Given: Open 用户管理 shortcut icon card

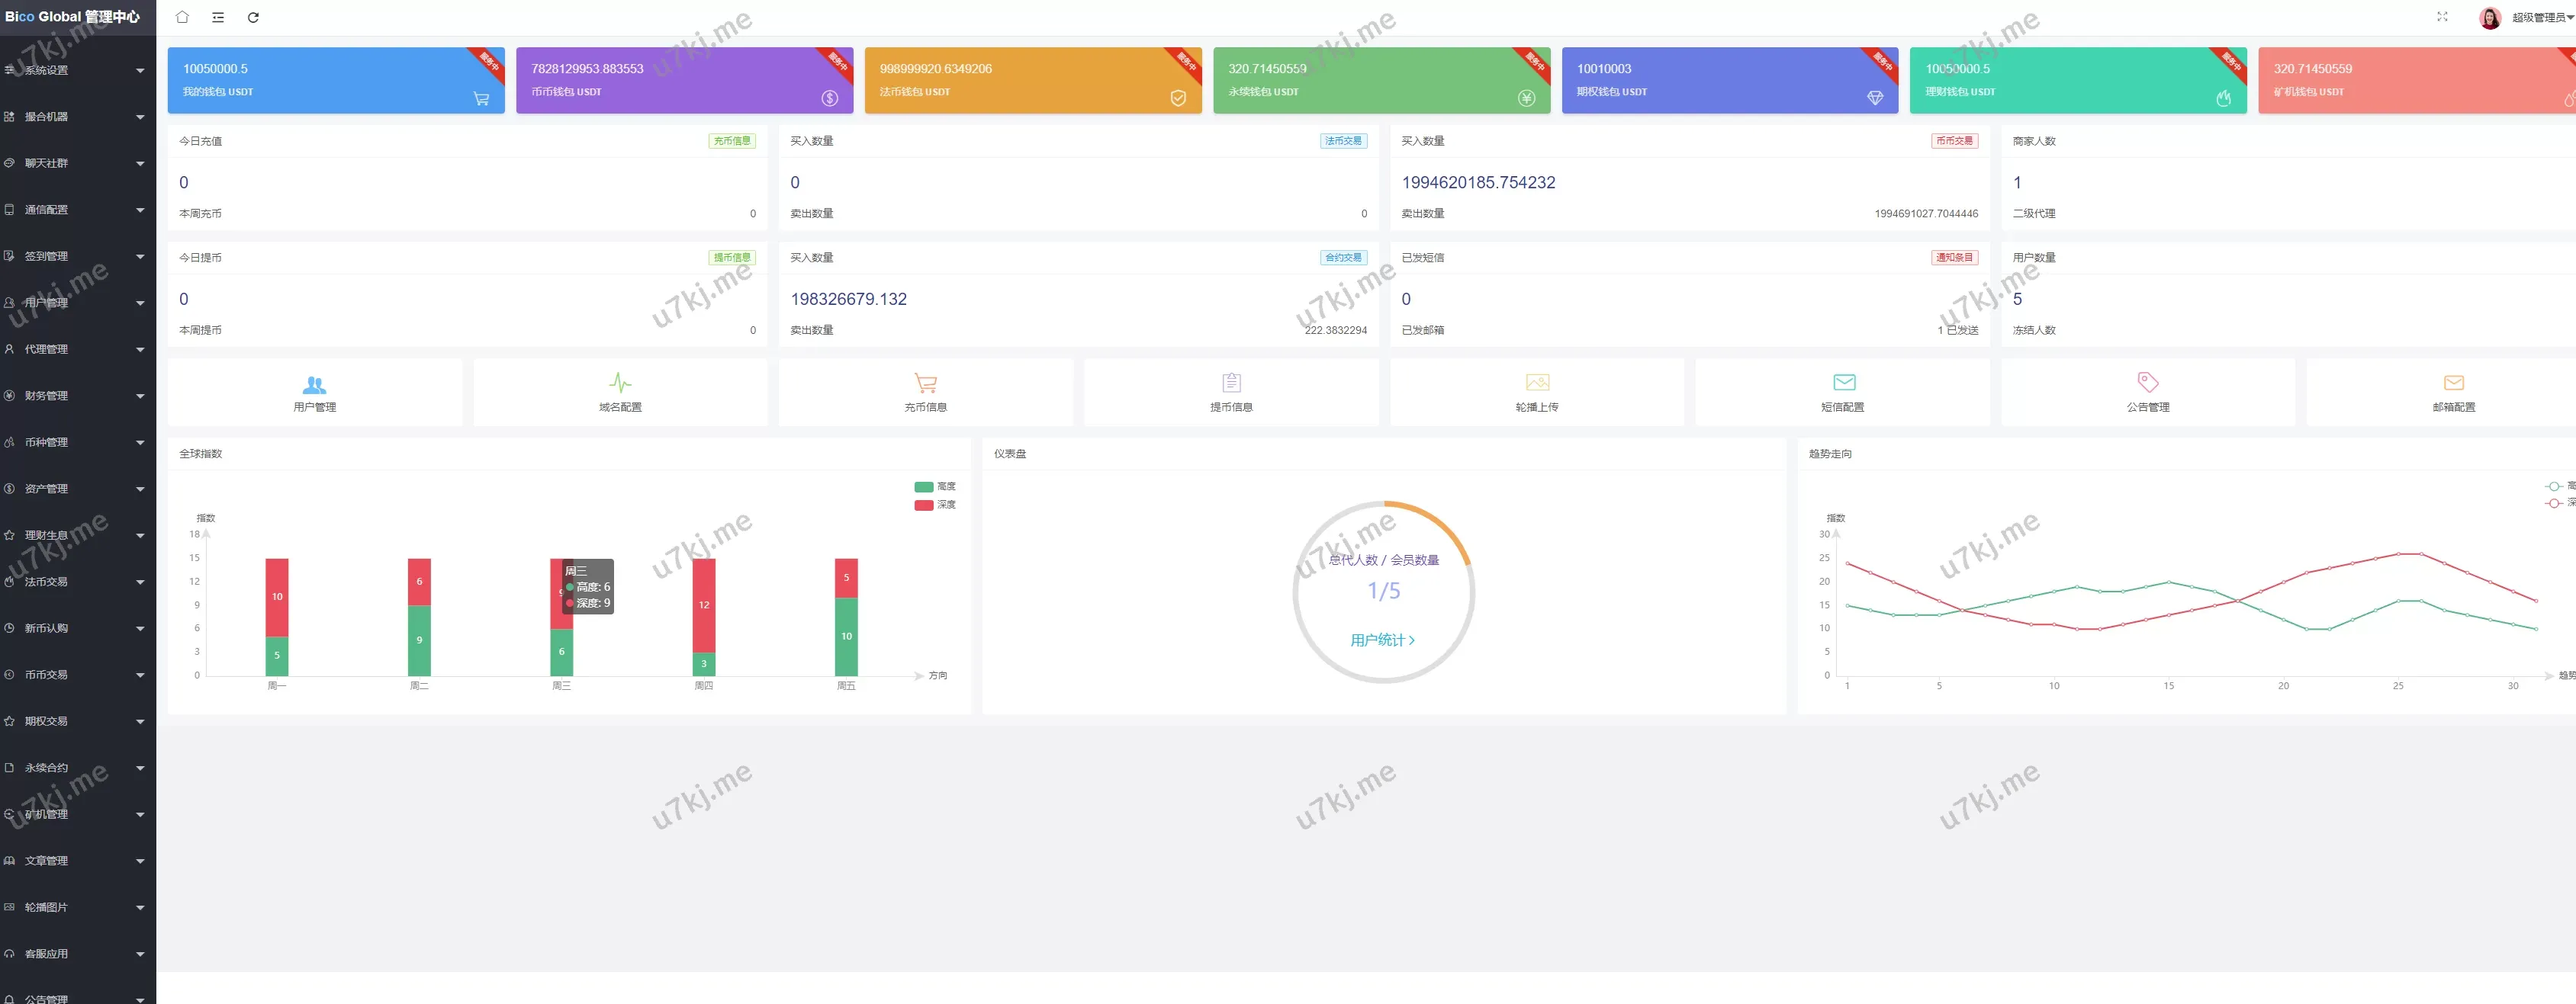Looking at the screenshot, I should pyautogui.click(x=314, y=392).
